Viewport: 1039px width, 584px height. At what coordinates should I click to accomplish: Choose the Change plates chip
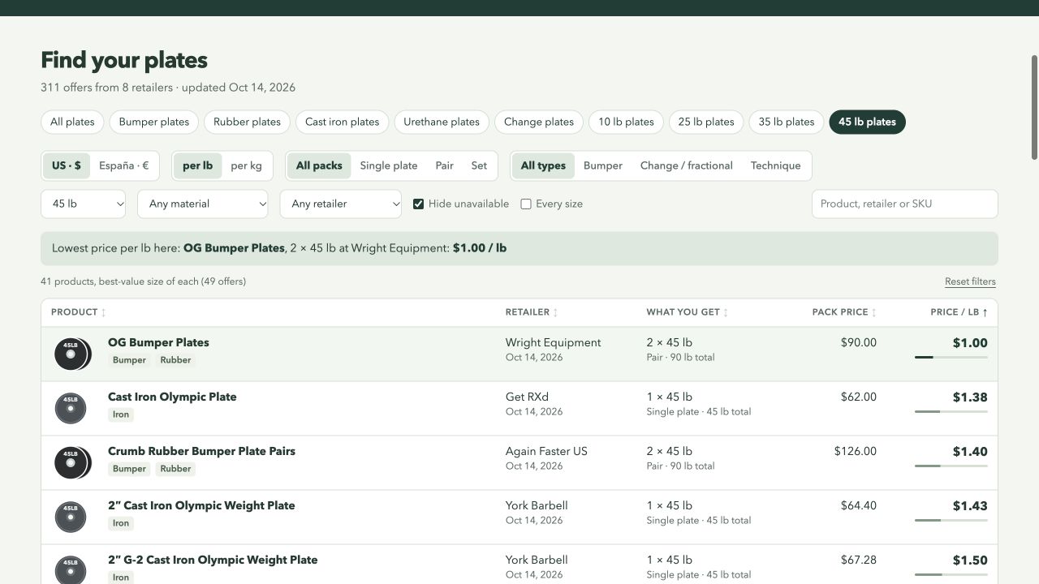(x=539, y=122)
